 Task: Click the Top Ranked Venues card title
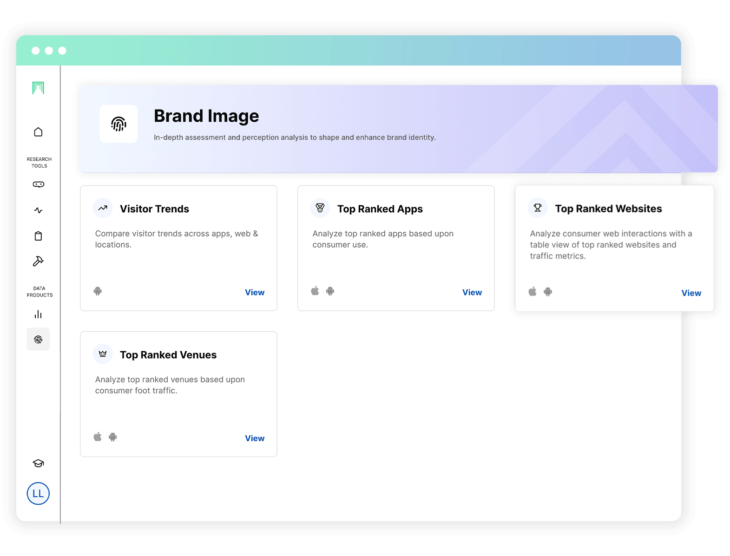168,355
